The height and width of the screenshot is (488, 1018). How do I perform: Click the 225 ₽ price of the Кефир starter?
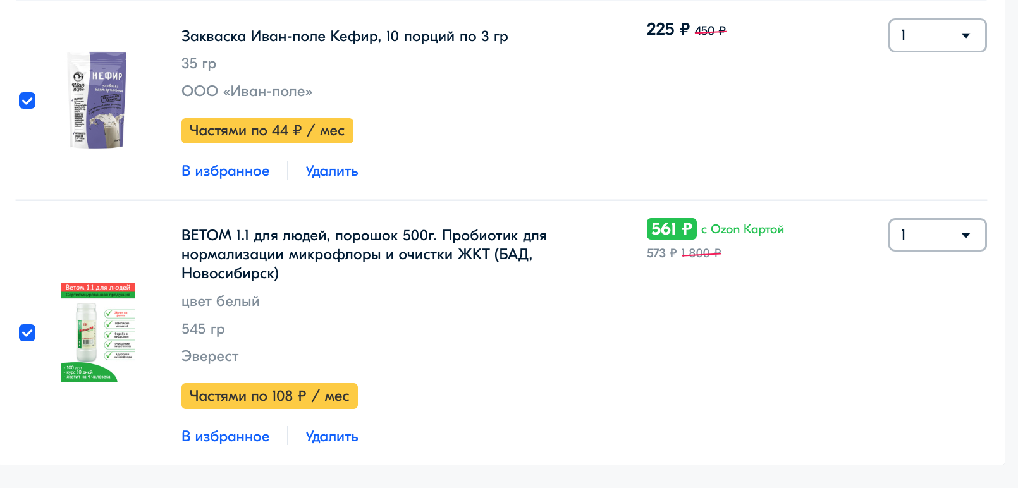(668, 30)
